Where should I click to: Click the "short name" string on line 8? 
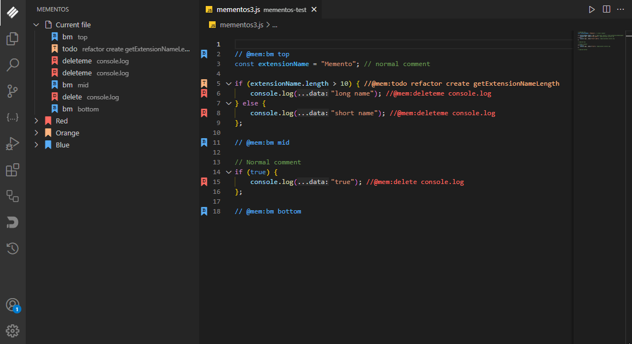(354, 113)
